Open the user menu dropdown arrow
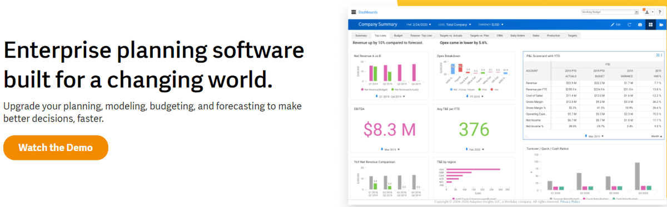 coord(652,12)
